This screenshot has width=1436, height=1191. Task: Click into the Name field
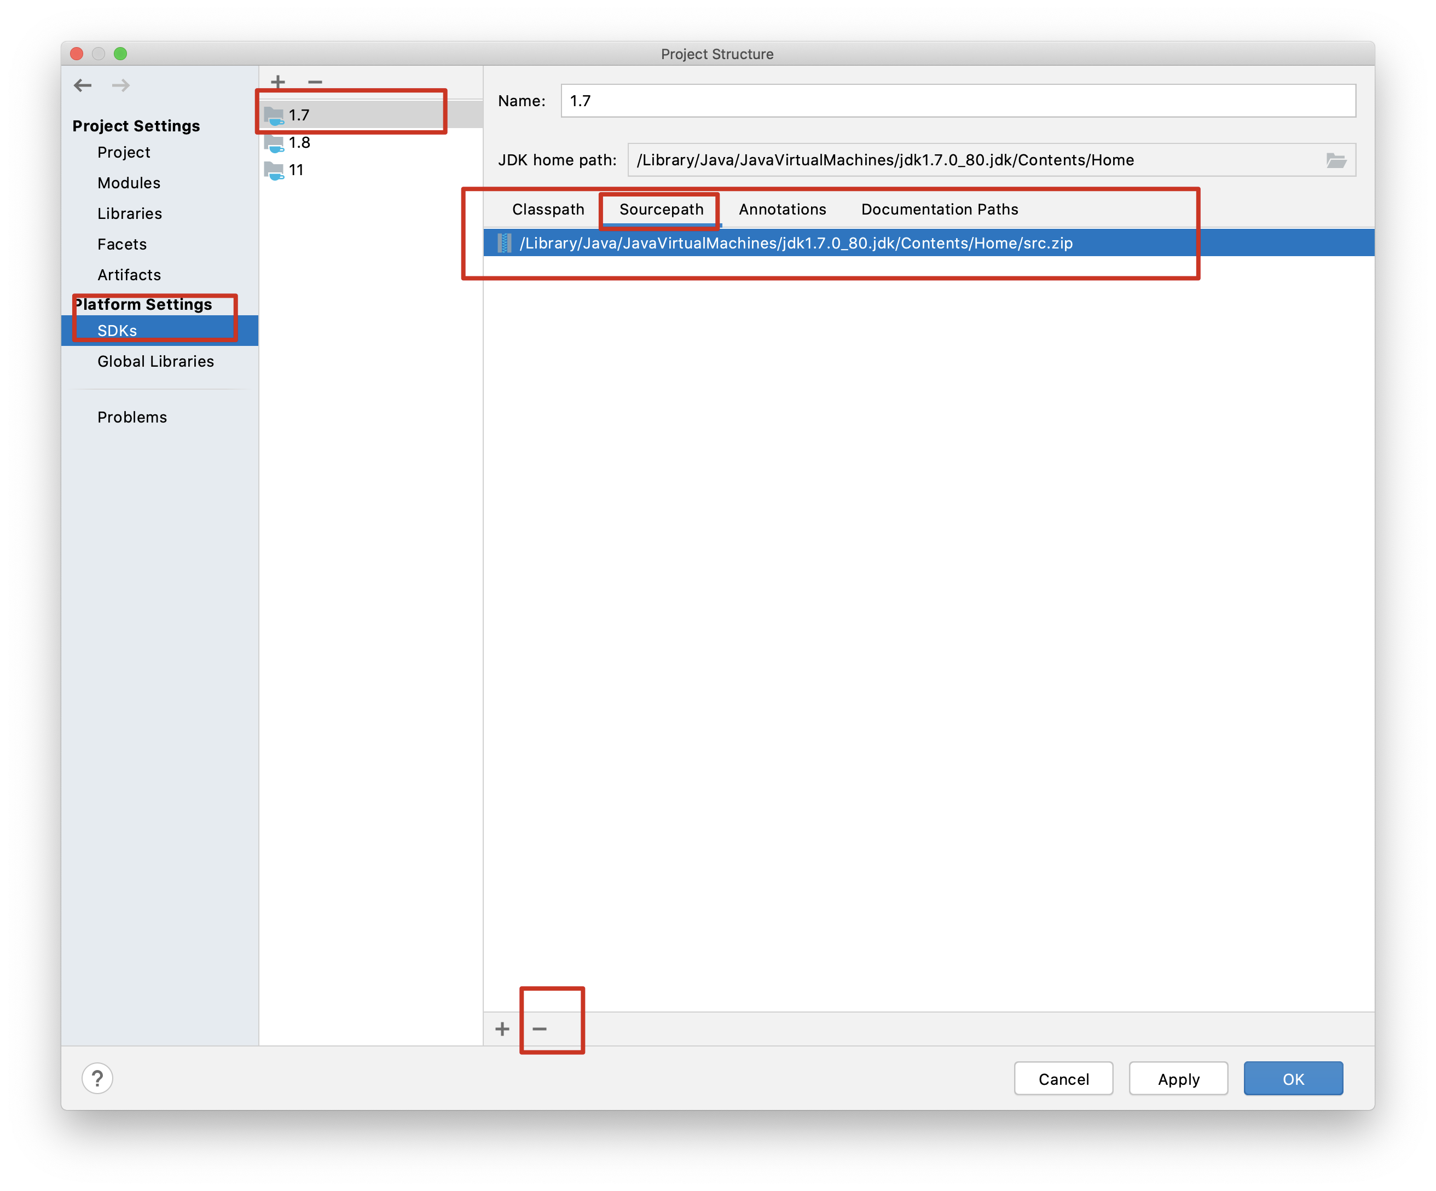click(957, 101)
